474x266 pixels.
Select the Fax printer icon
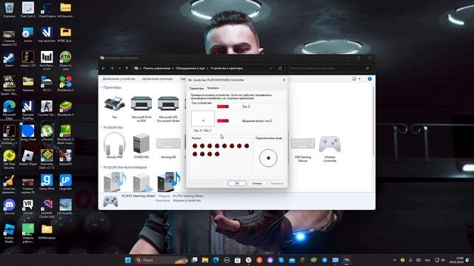click(x=115, y=108)
